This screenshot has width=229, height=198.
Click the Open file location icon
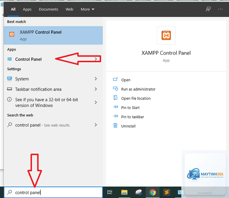[x=115, y=98]
